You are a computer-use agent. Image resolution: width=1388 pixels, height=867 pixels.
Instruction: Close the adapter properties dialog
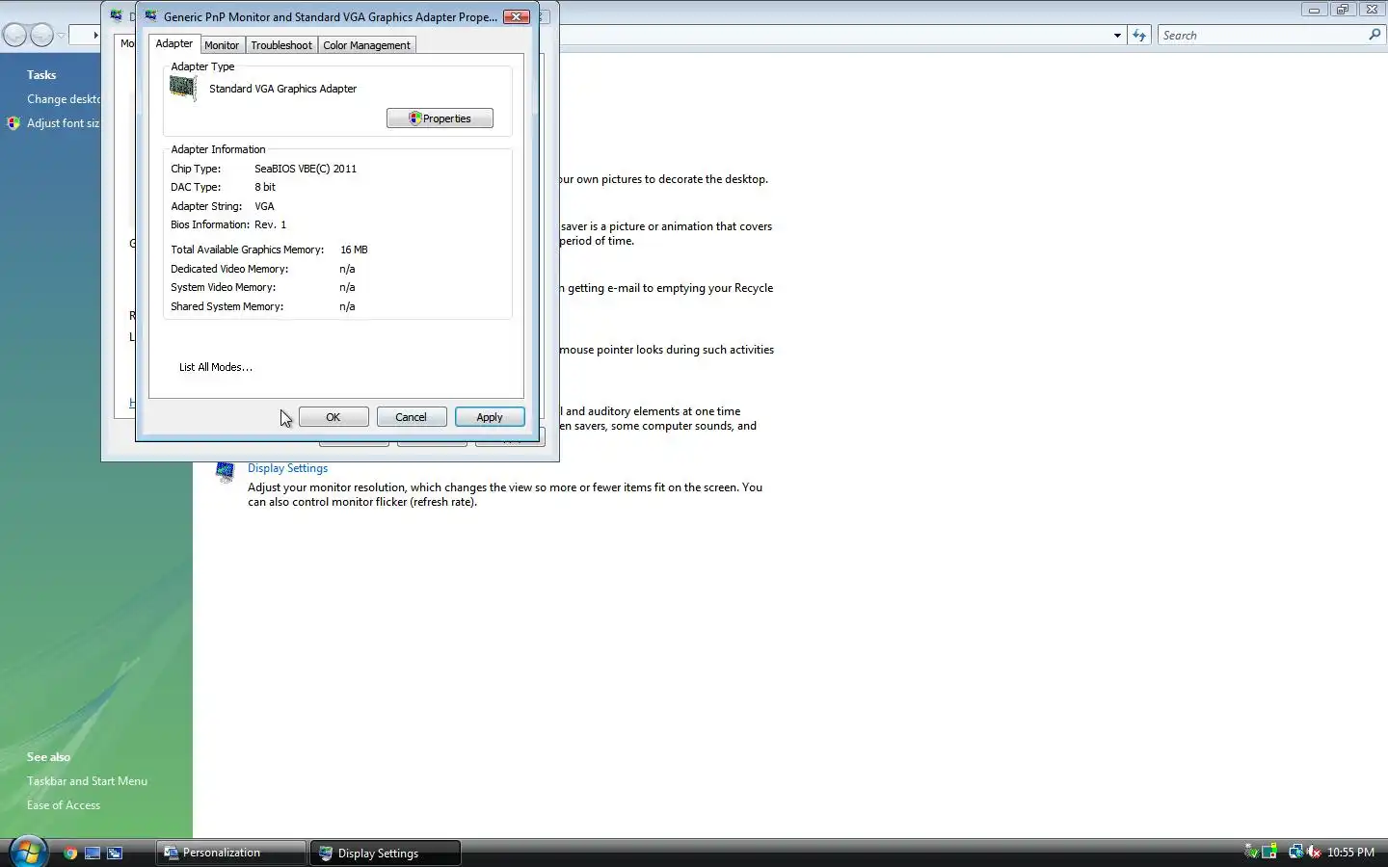517,16
